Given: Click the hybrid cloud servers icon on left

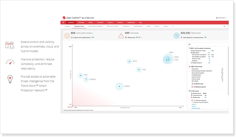Looking at the screenshot, I should tap(10, 45).
